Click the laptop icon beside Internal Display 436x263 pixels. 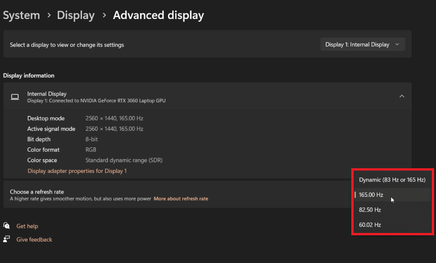pos(15,97)
